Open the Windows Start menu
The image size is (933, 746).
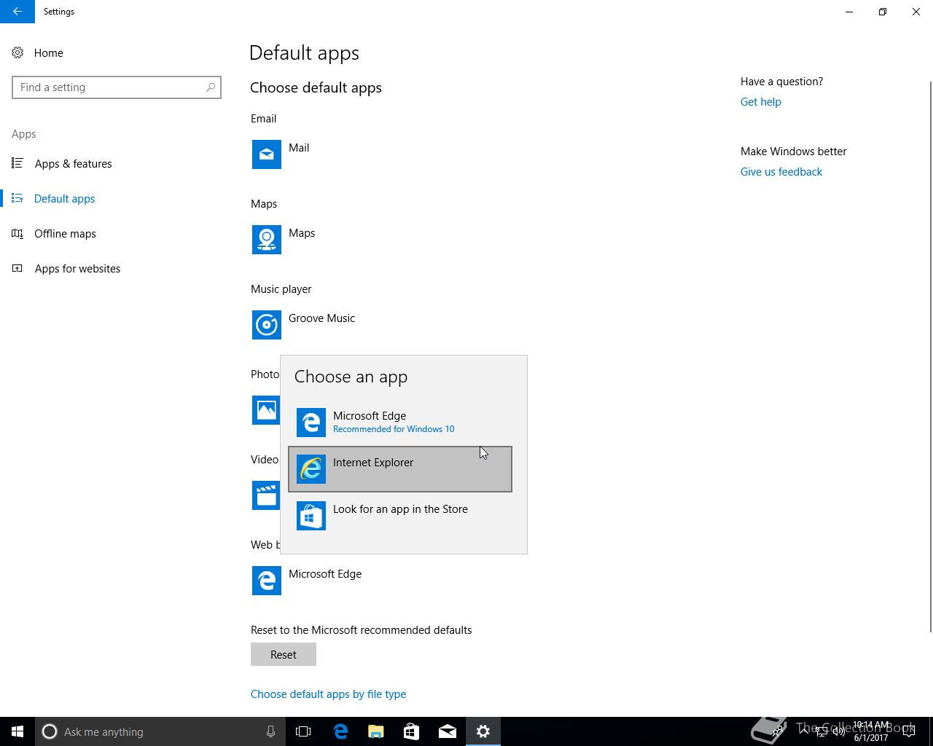(17, 731)
